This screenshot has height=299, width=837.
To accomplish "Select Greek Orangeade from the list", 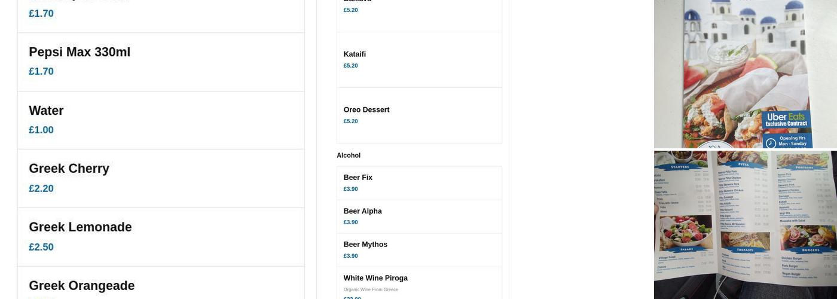I will click(82, 286).
